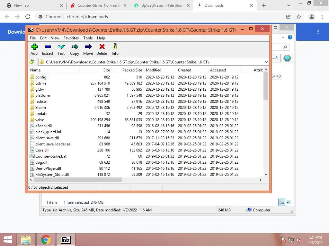Screen dimensions: 329x246
Task: Click the vertical scrollbar thumb in file list
Action: click(266, 86)
